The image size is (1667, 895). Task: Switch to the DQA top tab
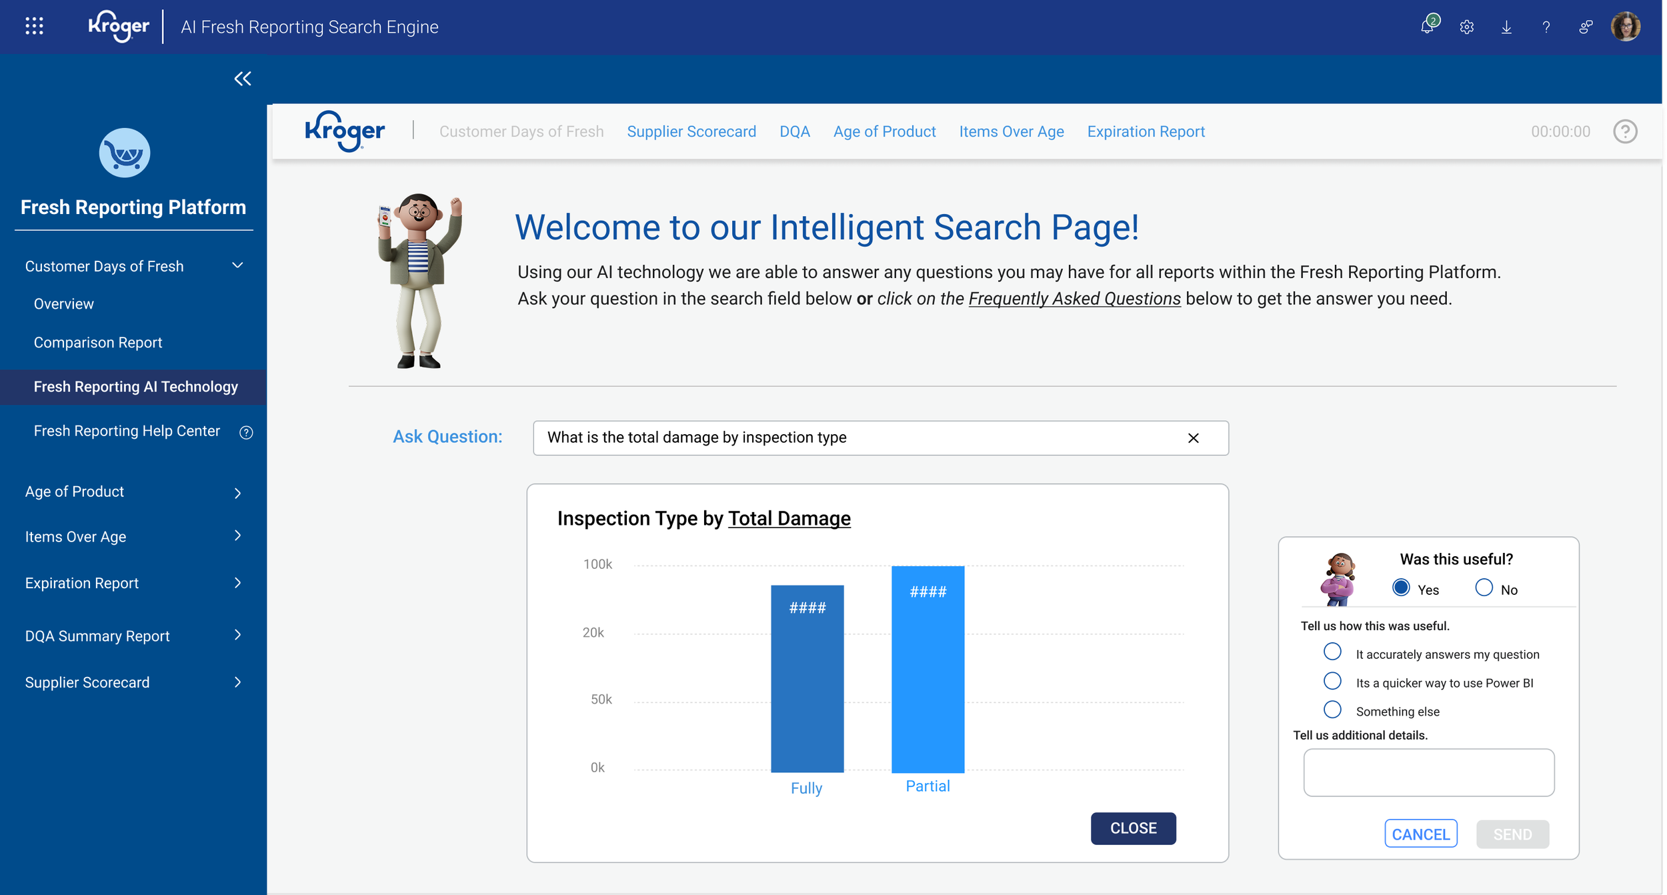point(794,131)
